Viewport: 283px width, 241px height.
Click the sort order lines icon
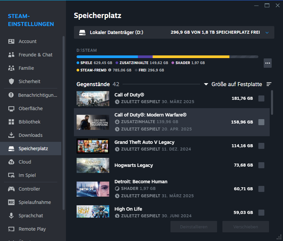(x=269, y=84)
